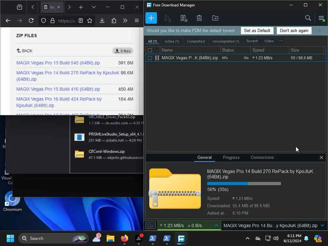This screenshot has height=246, width=328.
Task: Open QTCord-Windows.zip in downloads list
Action: [107, 154]
